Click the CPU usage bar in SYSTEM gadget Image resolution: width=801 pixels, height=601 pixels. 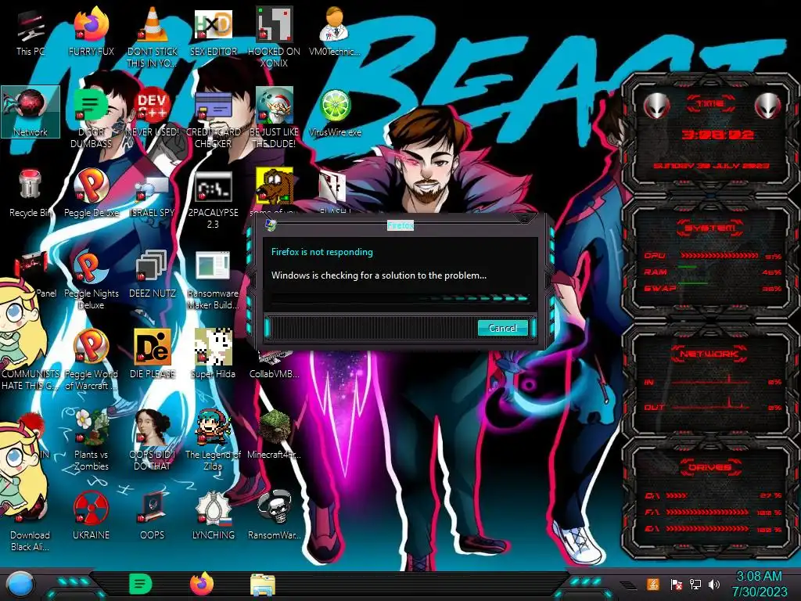tap(719, 255)
